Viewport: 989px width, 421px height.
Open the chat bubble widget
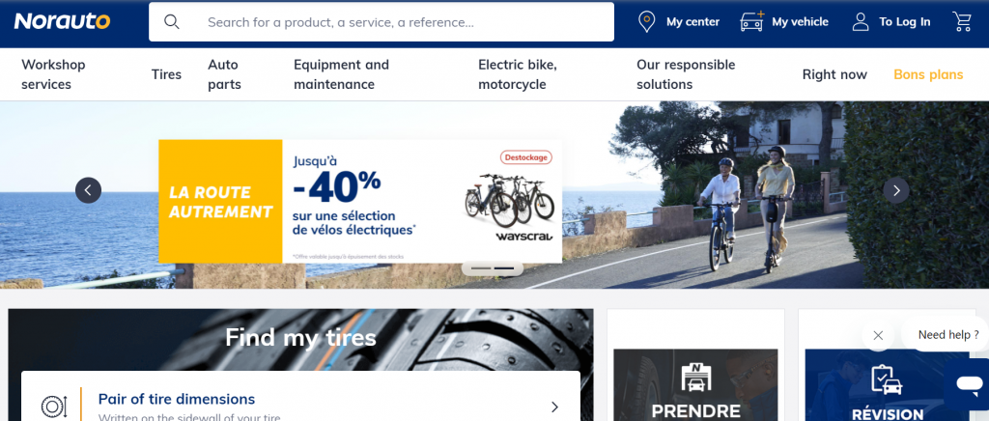click(969, 382)
